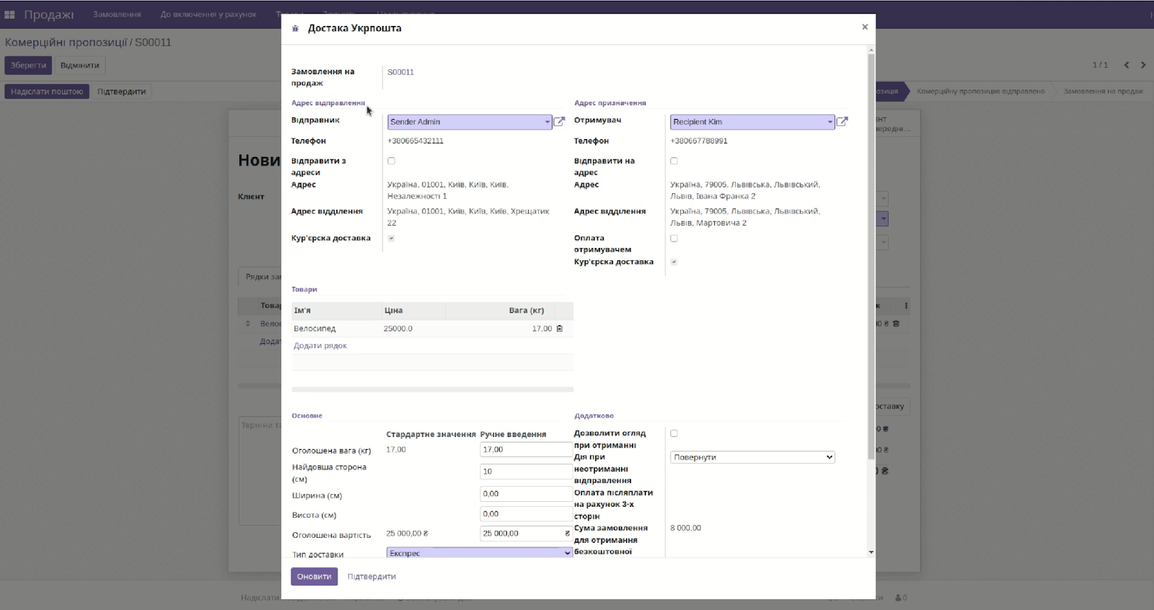Toggle the Відправити з адреси checkbox
The height and width of the screenshot is (610, 1154).
pyautogui.click(x=392, y=162)
